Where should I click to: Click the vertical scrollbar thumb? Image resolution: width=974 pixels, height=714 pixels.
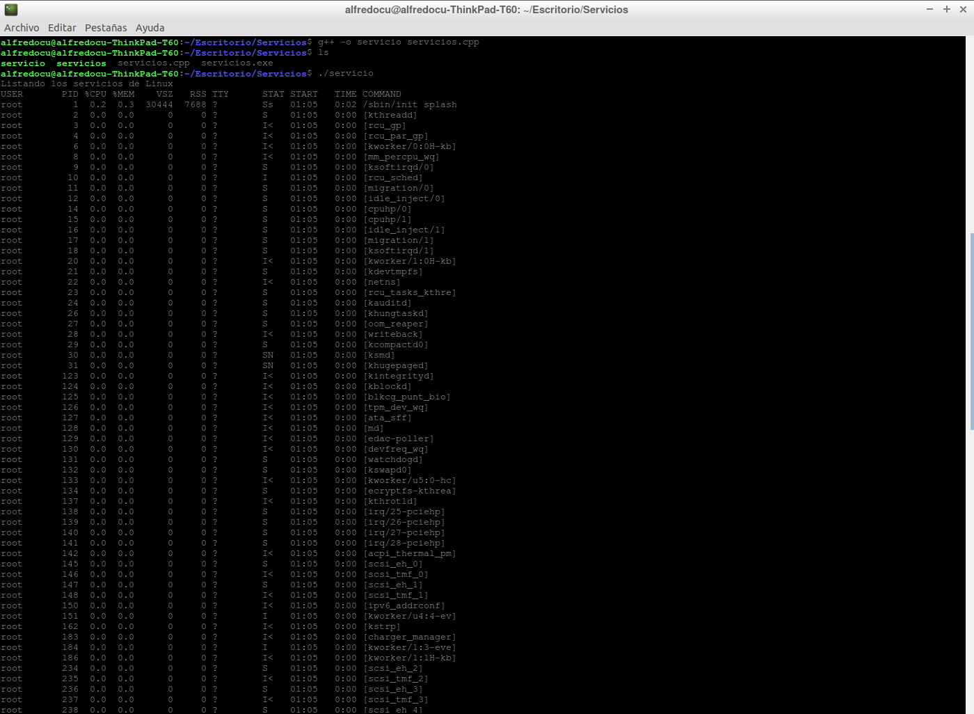(971, 332)
